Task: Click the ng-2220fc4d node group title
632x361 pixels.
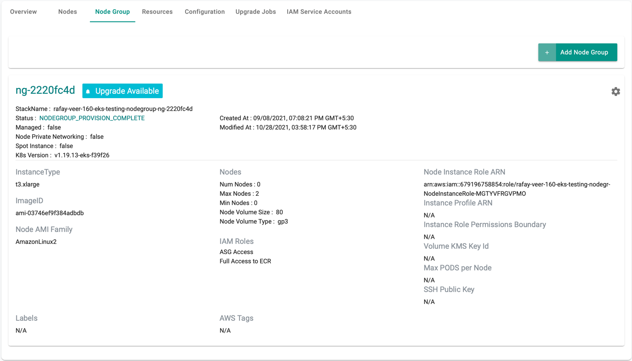Action: point(45,91)
